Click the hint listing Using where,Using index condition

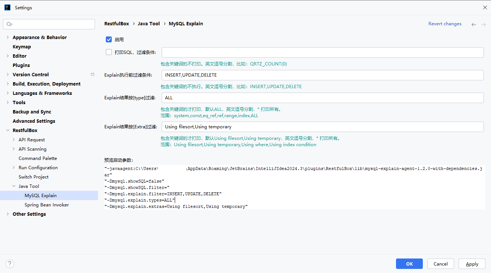(x=238, y=145)
